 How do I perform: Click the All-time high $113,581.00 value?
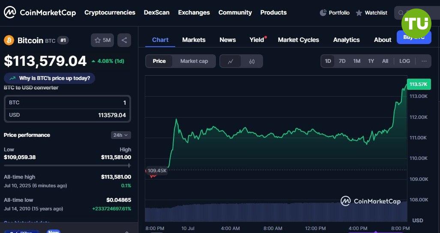[x=116, y=177]
